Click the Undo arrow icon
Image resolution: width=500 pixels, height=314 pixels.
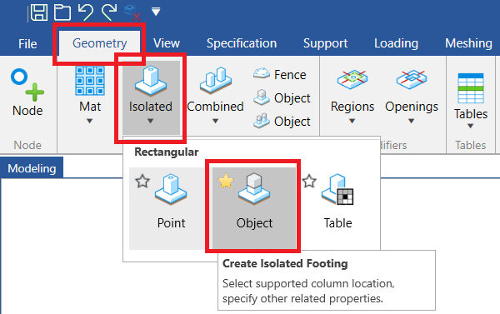tap(86, 12)
